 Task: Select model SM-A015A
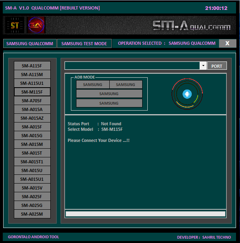32,109
